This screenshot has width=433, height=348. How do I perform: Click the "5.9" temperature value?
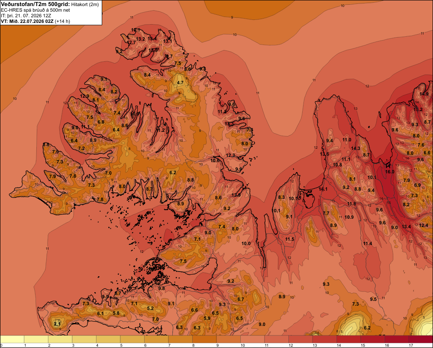tap(207, 318)
